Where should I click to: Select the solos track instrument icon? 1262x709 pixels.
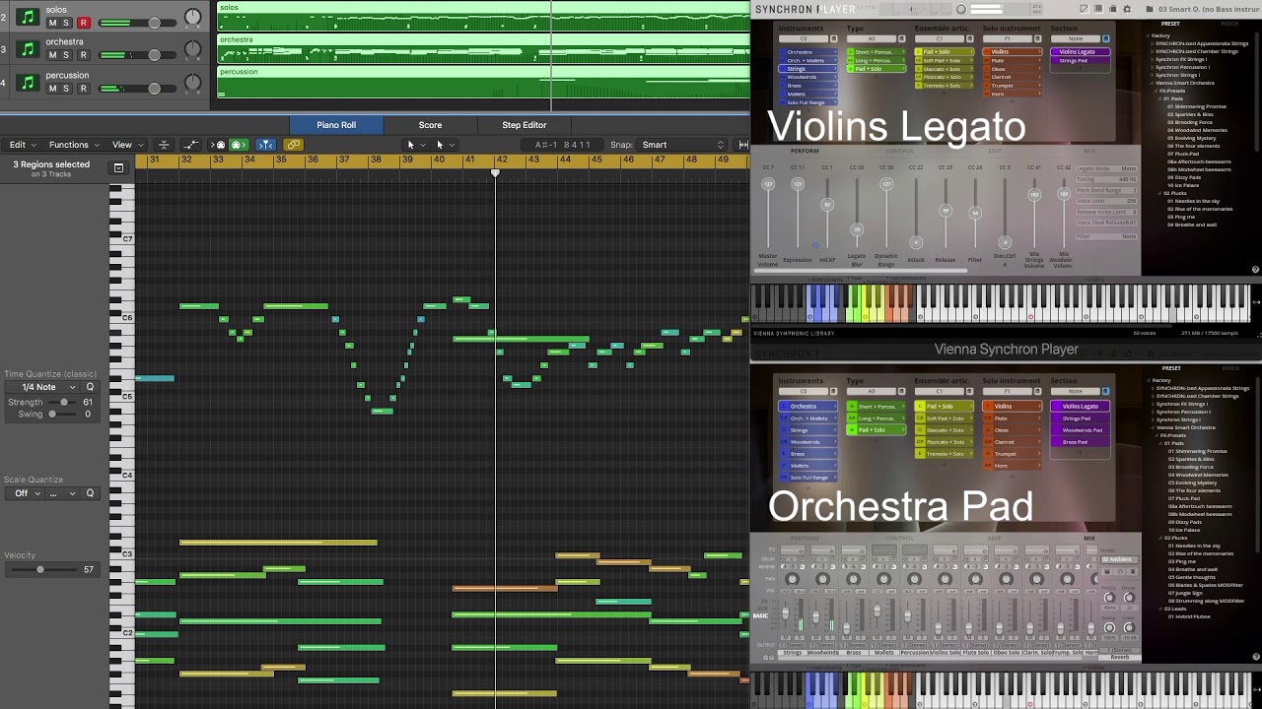(x=28, y=18)
